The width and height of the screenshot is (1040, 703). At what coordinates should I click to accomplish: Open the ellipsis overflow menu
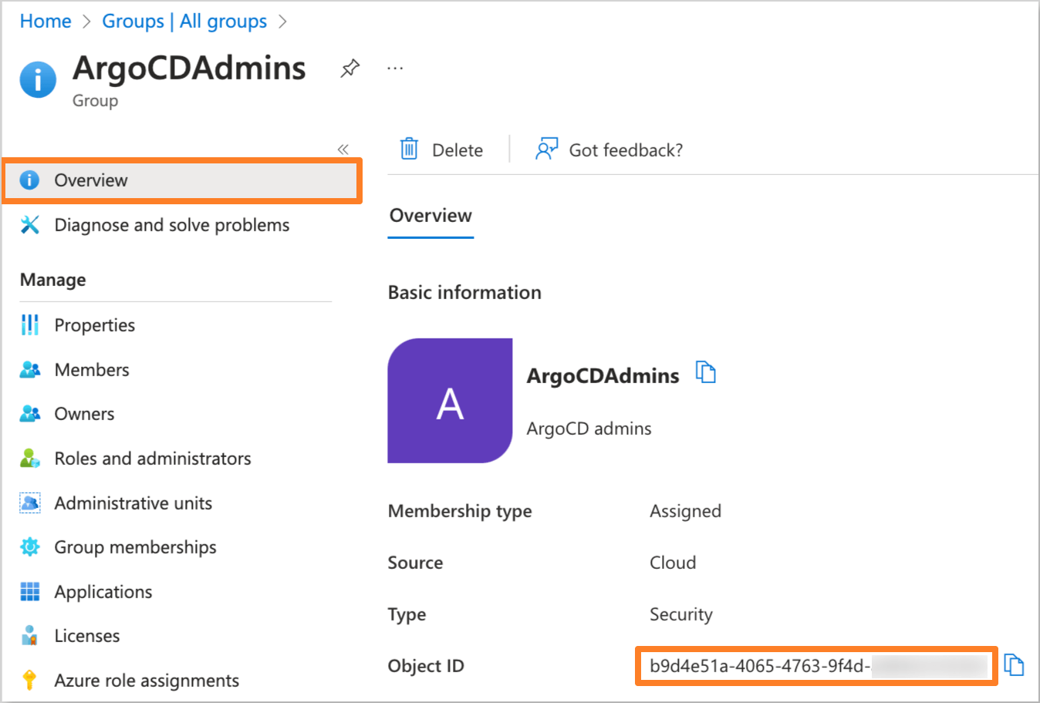[395, 68]
